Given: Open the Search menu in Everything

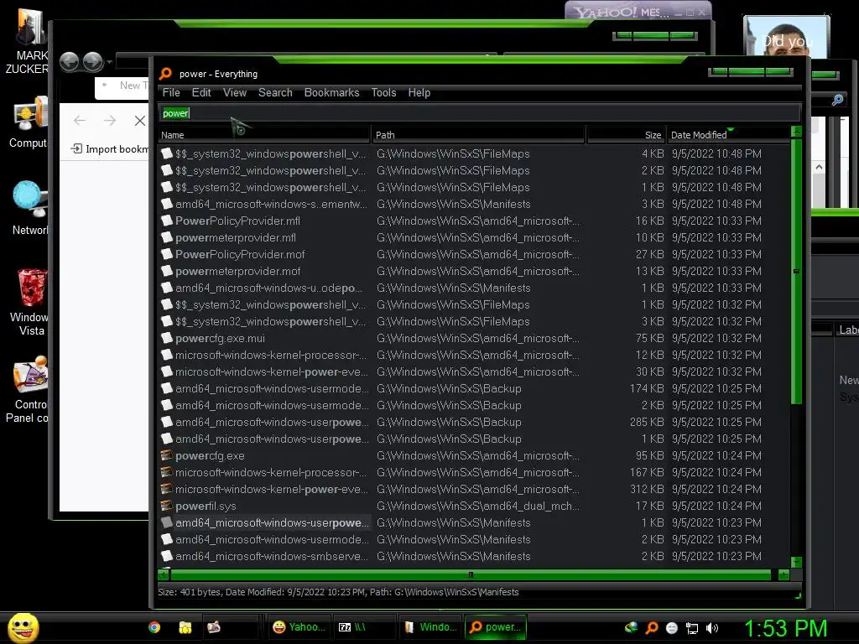Looking at the screenshot, I should (275, 92).
